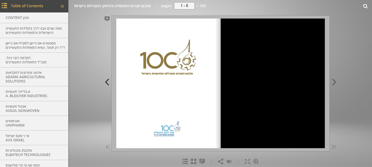Close the Table of Contents panel
Image resolution: width=372 pixels, height=167 pixels.
click(62, 6)
